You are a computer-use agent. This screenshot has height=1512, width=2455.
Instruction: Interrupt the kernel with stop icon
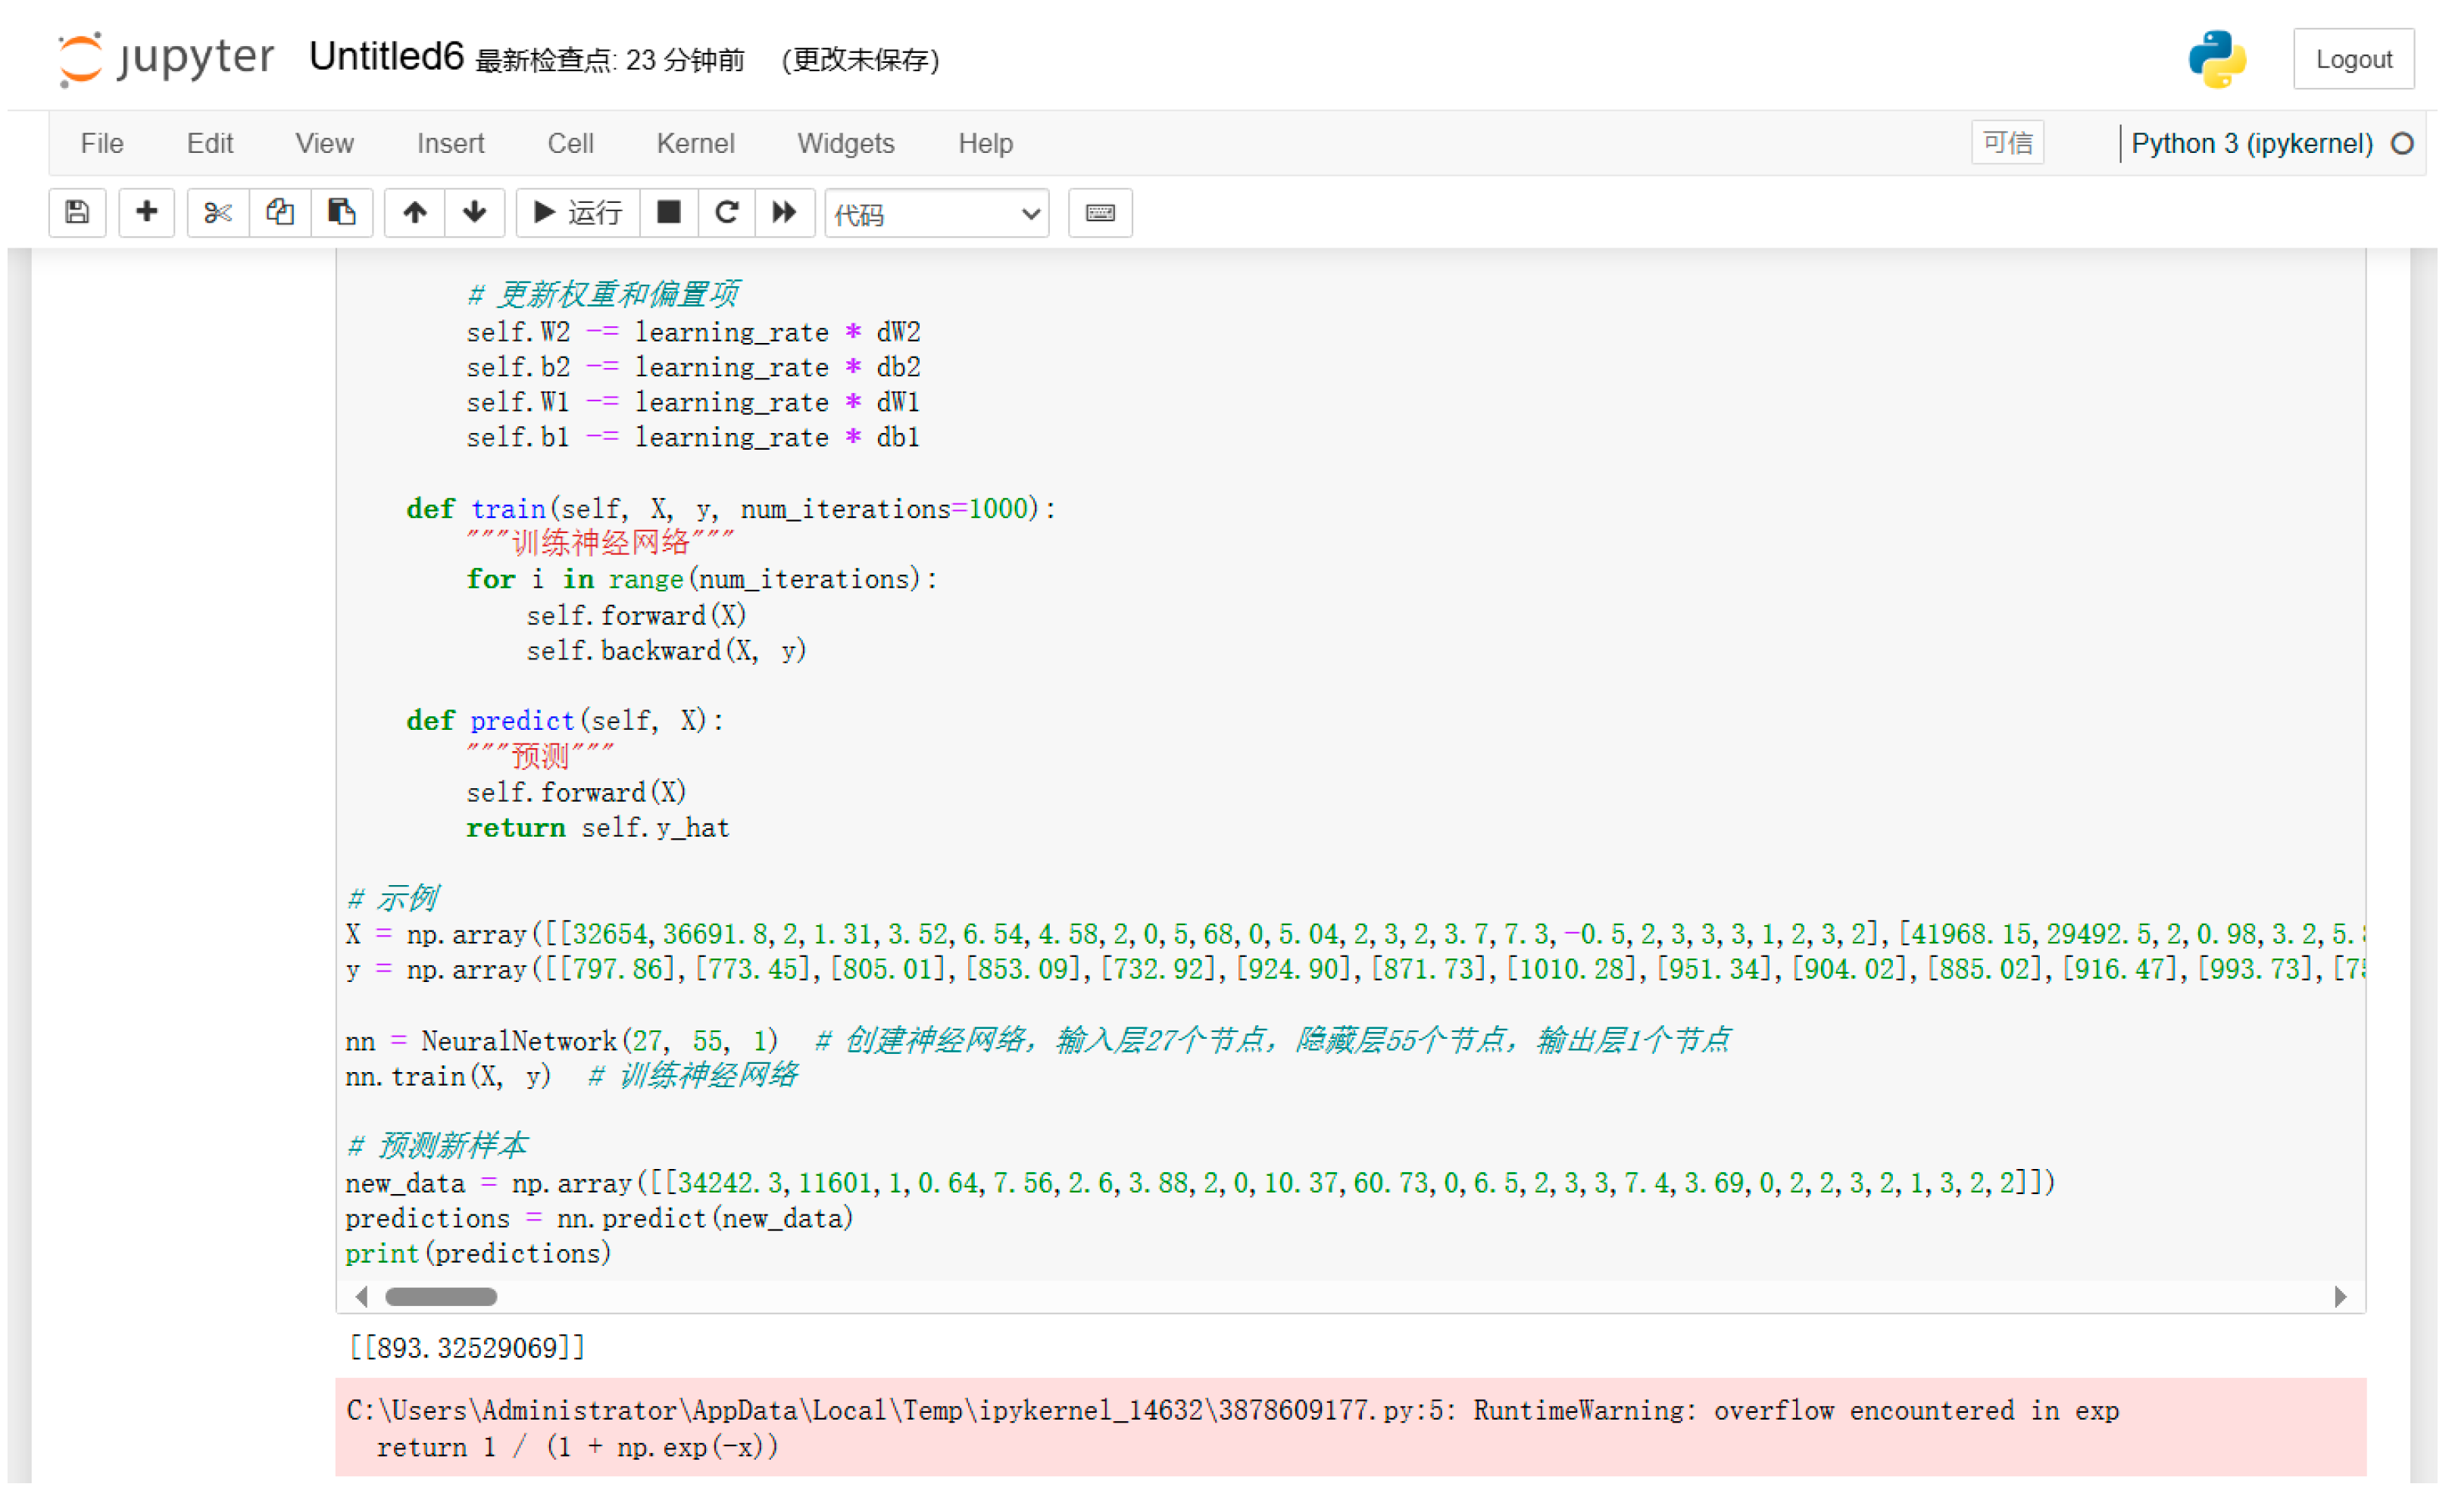[668, 212]
